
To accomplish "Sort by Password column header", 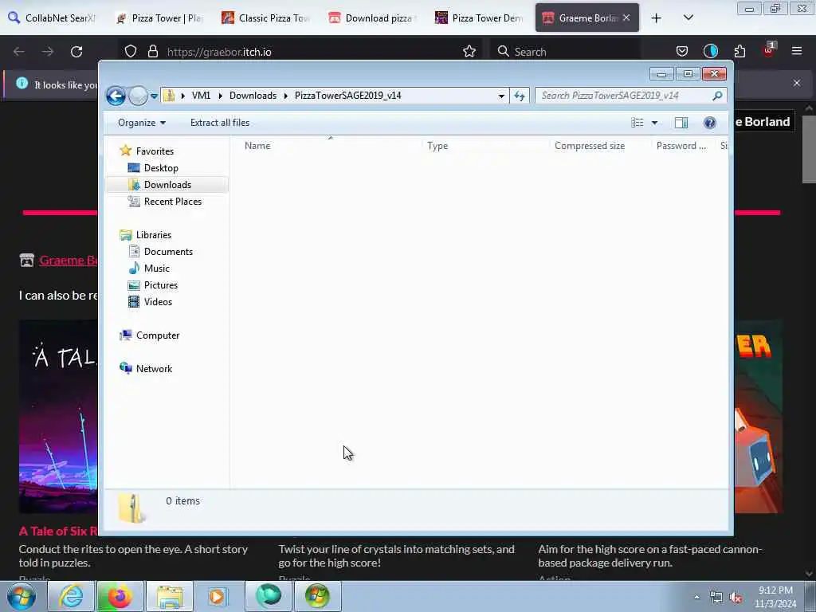I will [x=683, y=146].
